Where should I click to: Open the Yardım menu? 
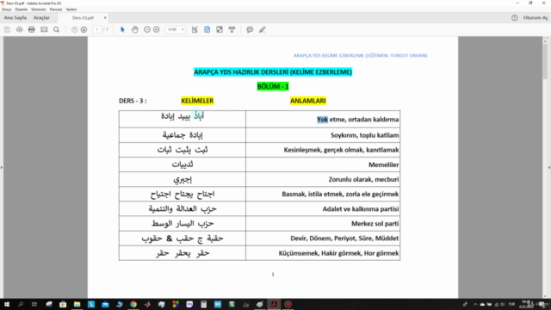click(x=71, y=9)
